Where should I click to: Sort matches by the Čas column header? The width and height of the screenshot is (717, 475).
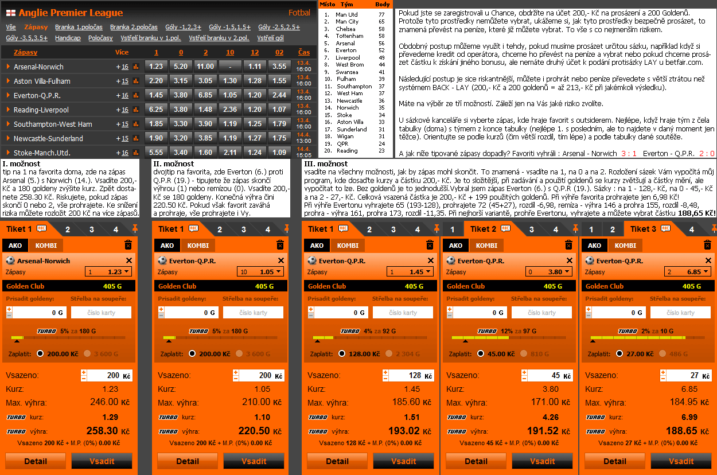304,52
